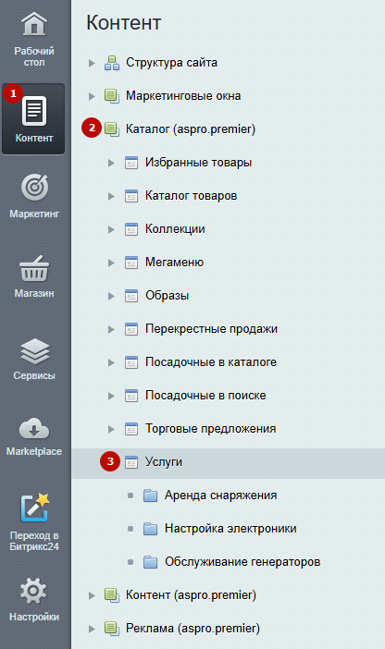Expand the Маркетинговые окна node arrow

pos(92,96)
